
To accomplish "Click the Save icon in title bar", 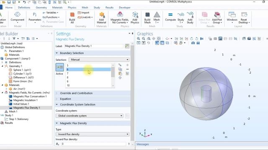I will point(9,2).
